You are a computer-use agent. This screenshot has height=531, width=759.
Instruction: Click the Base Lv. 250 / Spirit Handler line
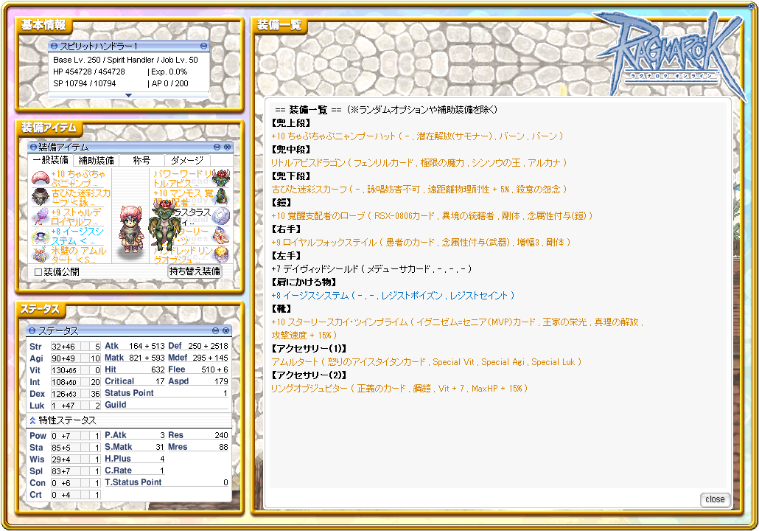point(125,60)
